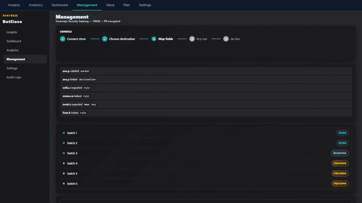This screenshot has height=203, width=362.
Task: Select the batch 3 row label
Action: point(72,153)
